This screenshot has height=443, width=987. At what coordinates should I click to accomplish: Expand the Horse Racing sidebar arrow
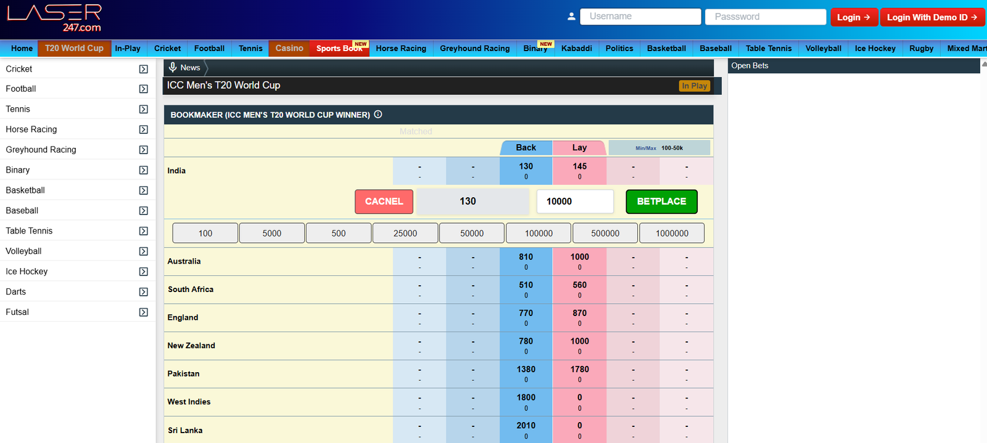click(144, 129)
